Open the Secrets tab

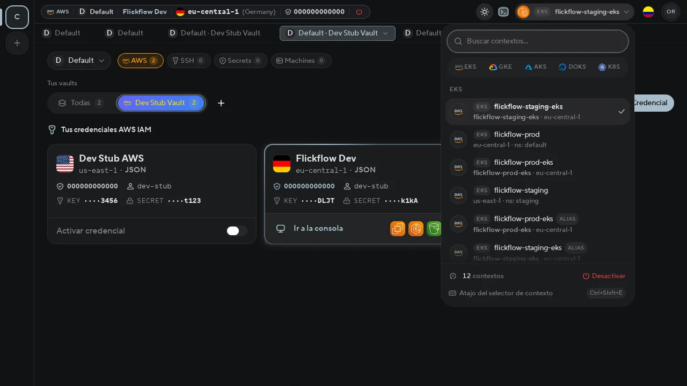coord(240,61)
